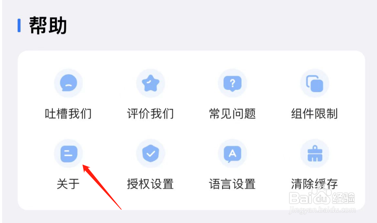Click the 吐槽我们 text label
Screen dimensions: 377x223
pos(68,113)
